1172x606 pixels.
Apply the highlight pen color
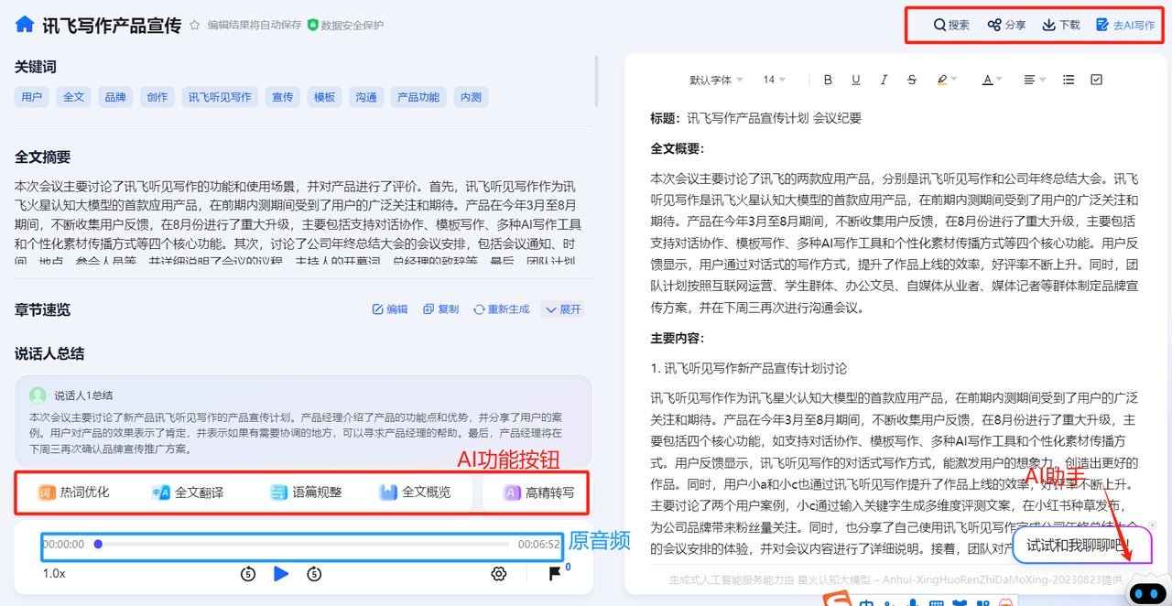pos(942,80)
